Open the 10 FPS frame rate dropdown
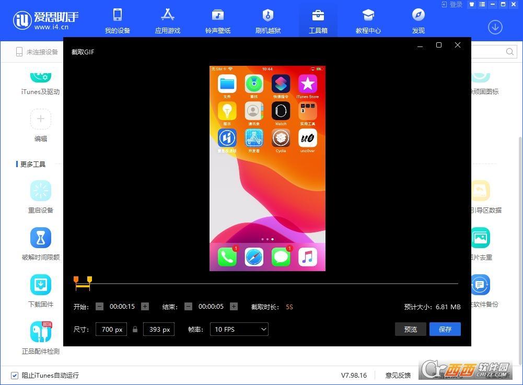Image resolution: width=523 pixels, height=385 pixels. click(239, 329)
